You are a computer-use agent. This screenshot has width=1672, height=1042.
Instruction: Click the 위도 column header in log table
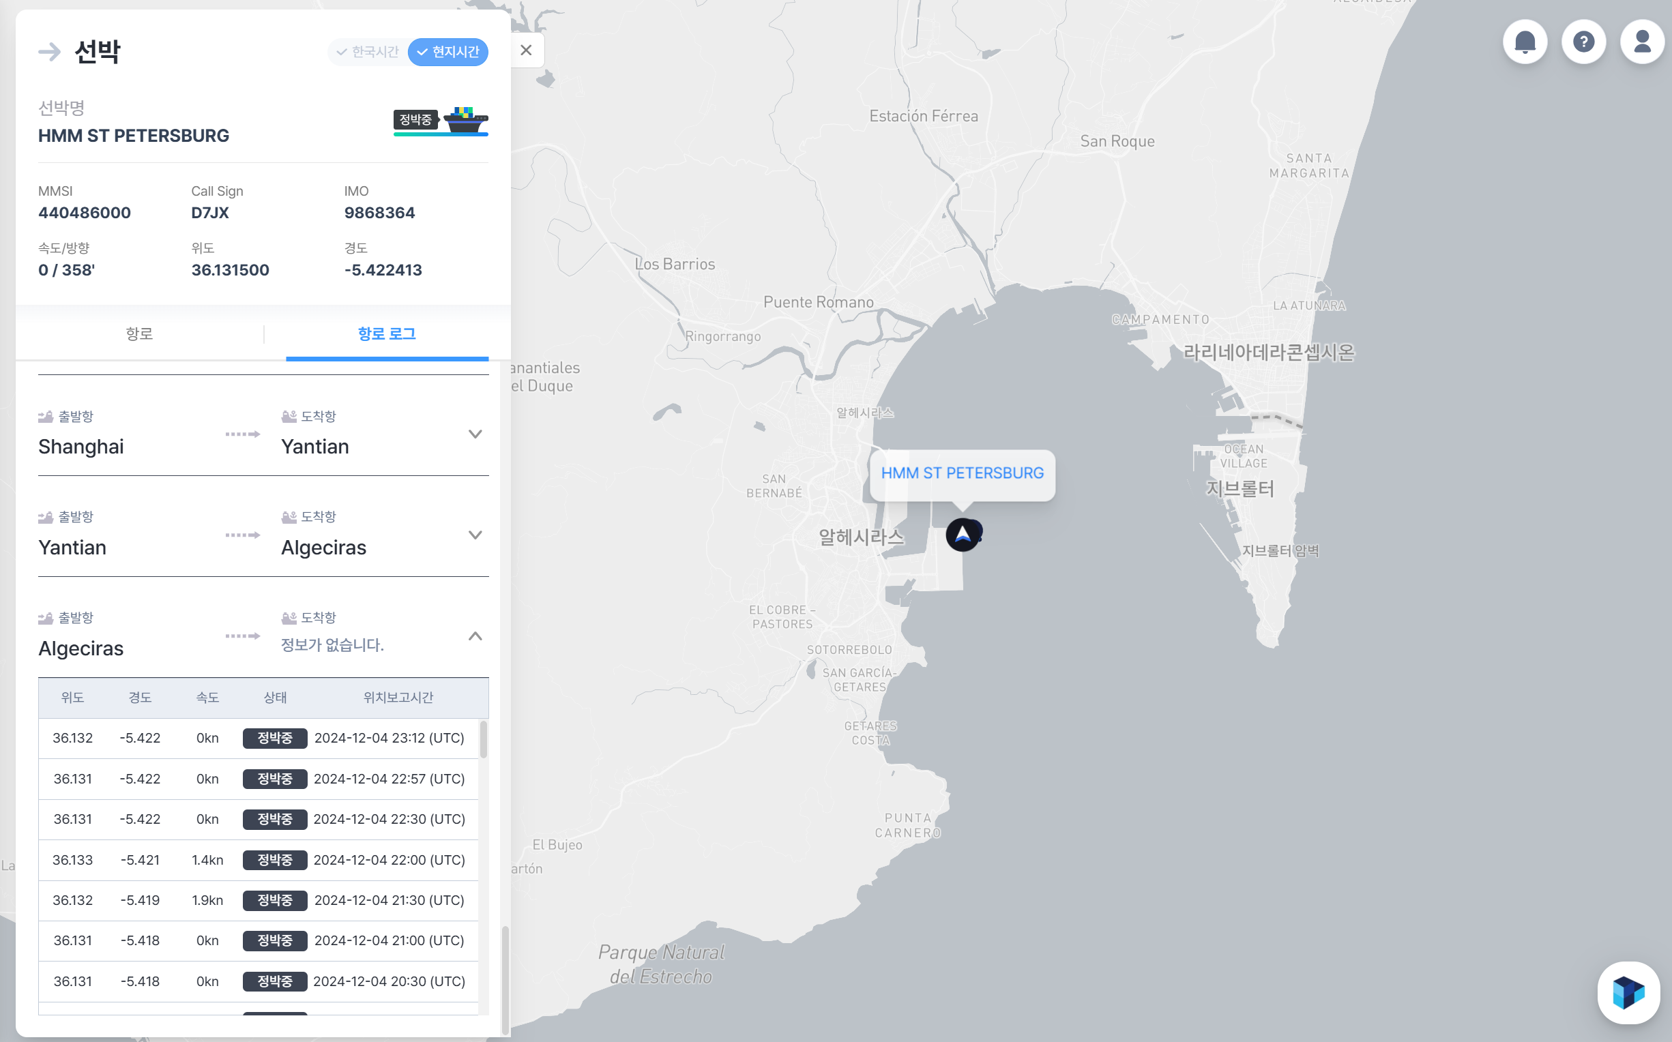pos(72,698)
